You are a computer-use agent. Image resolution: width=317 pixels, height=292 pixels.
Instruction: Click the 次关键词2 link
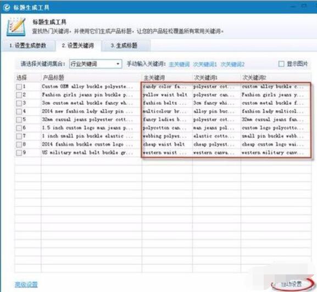[x=232, y=64]
